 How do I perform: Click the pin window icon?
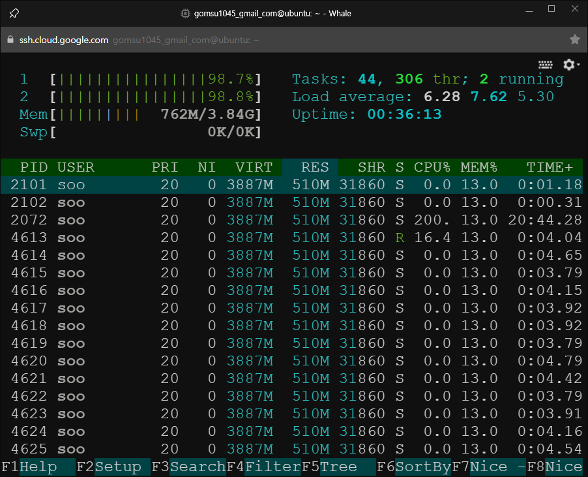pyautogui.click(x=14, y=14)
